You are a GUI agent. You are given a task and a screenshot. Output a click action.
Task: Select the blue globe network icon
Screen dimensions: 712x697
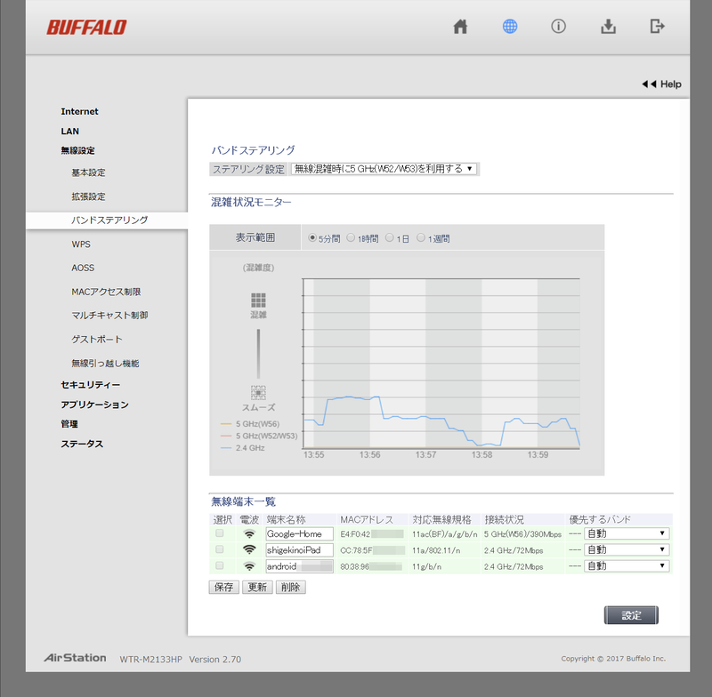point(509,27)
